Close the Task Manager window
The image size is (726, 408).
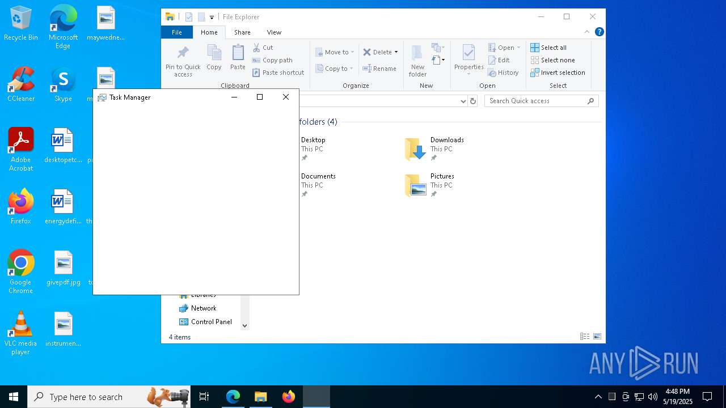click(286, 97)
